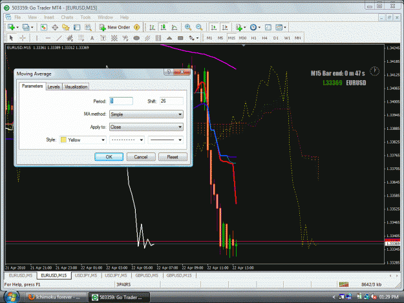Select the text A tool
Viewport: 404px width, 303px height.
pos(92,38)
